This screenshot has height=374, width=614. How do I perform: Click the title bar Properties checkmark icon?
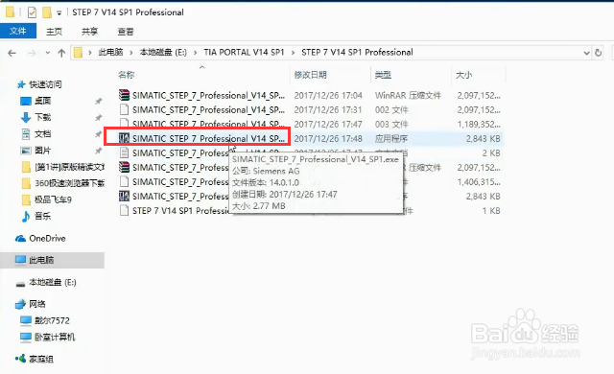[32, 12]
